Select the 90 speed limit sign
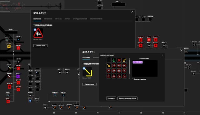200x115 pixels. click(119, 65)
